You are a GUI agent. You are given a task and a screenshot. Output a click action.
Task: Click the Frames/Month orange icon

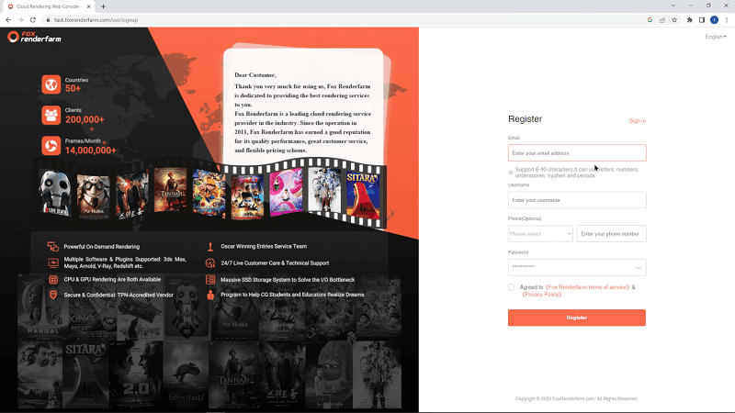coord(51,145)
